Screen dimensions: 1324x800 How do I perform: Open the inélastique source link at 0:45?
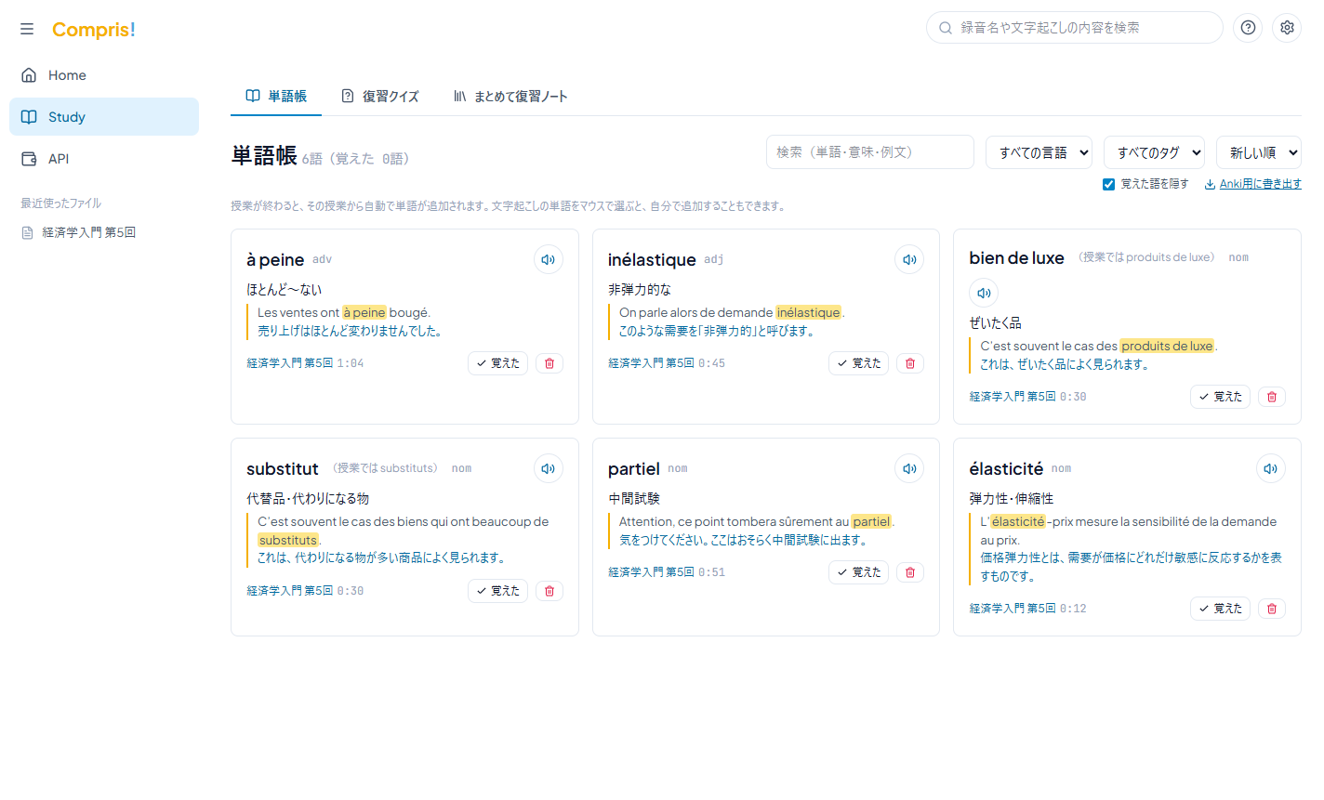point(667,363)
